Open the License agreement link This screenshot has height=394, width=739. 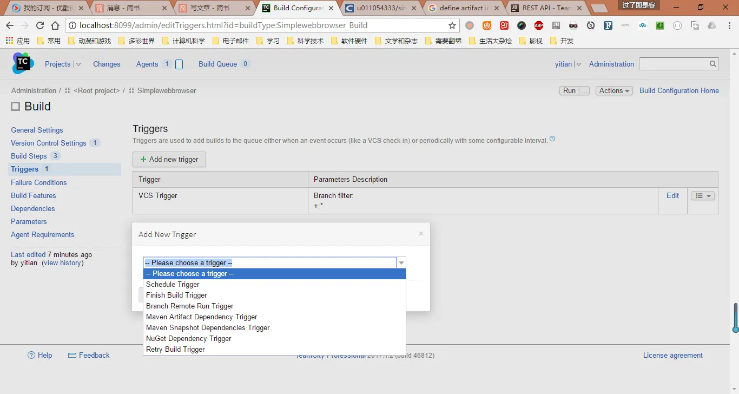673,355
